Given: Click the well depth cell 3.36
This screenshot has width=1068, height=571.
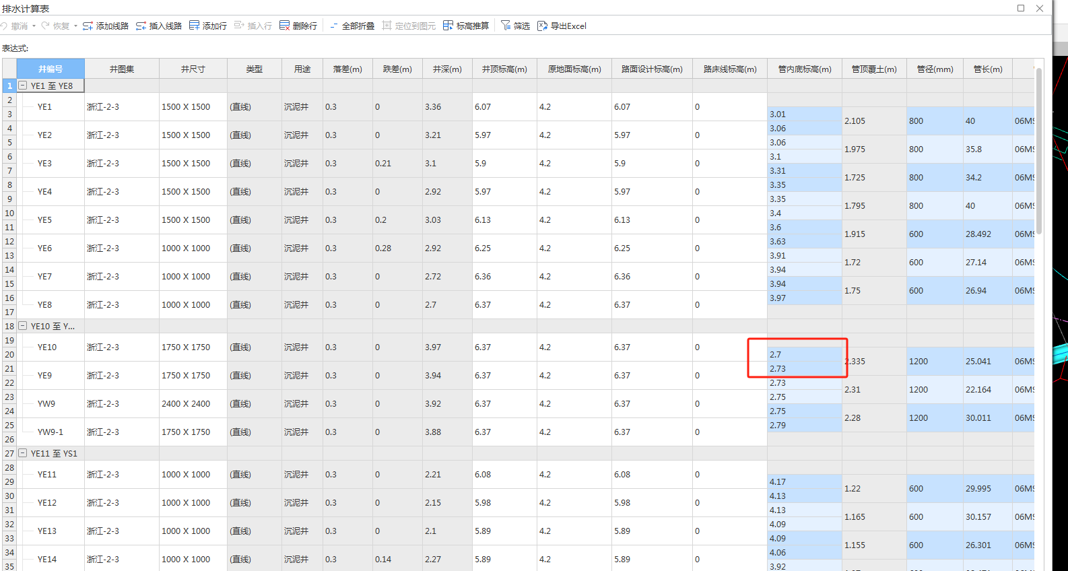Looking at the screenshot, I should point(447,106).
